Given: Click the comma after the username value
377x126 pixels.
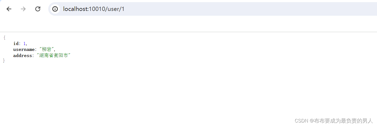Looking at the screenshot, I should 55,50.
